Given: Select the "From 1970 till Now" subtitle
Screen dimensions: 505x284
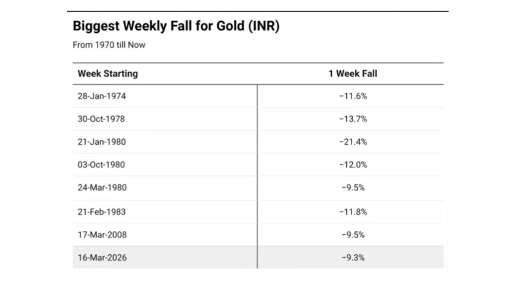Looking at the screenshot, I should pos(109,45).
